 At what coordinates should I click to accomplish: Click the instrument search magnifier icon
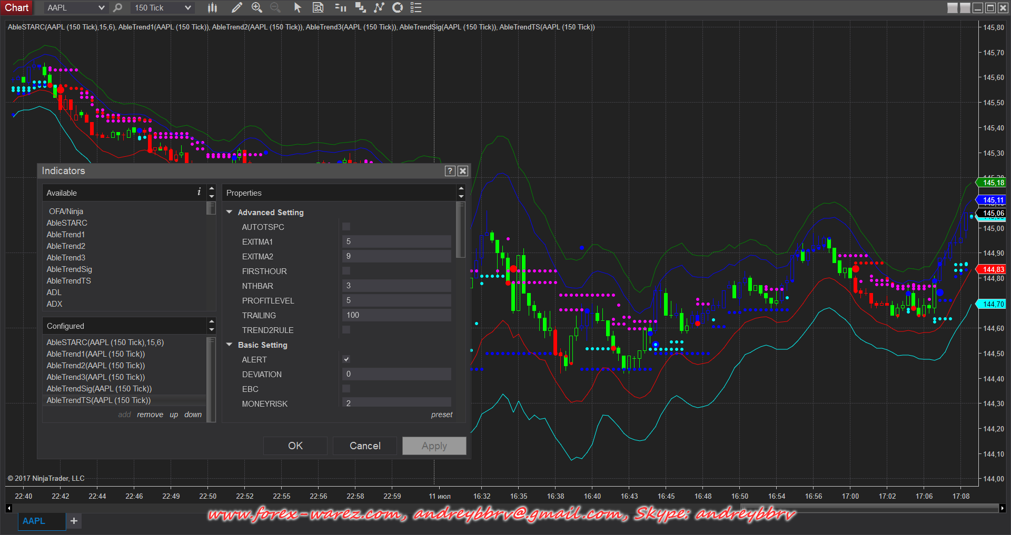click(117, 7)
